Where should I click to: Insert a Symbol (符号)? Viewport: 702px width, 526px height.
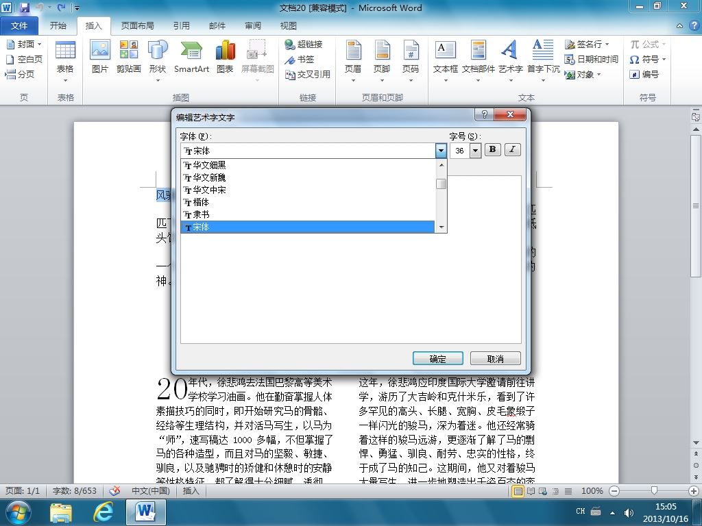[648, 59]
